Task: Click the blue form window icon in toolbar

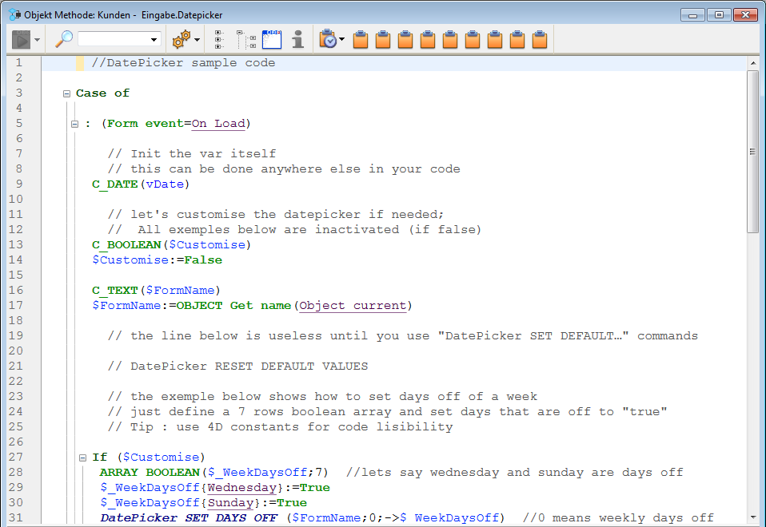Action: click(272, 39)
